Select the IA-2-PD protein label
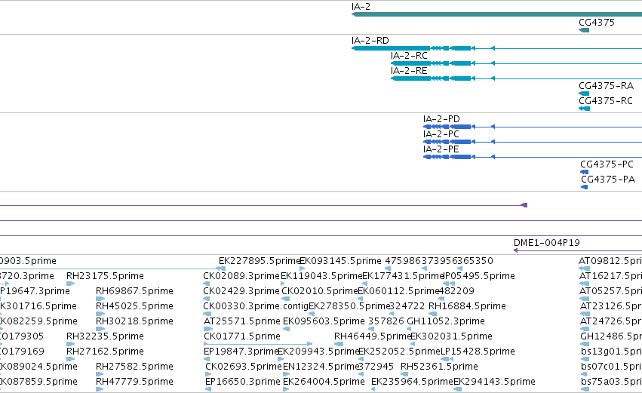Image resolution: width=642 pixels, height=393 pixels. tap(441, 119)
